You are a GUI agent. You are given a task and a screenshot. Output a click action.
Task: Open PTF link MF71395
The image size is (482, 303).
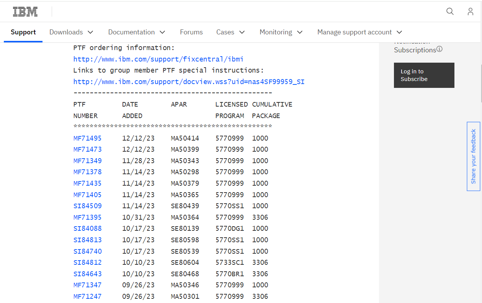(88, 217)
